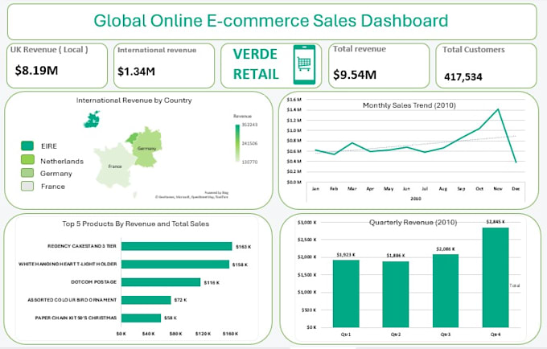
Task: Click the Qtr3 revenue bar
Action: click(446, 291)
